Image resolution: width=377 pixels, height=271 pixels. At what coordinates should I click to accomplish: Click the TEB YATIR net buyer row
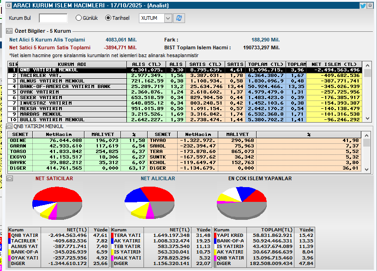161,247
